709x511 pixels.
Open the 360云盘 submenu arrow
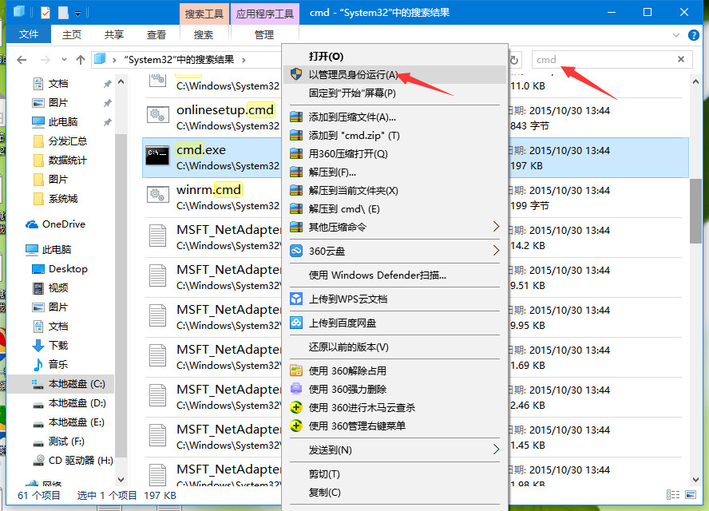[x=496, y=251]
